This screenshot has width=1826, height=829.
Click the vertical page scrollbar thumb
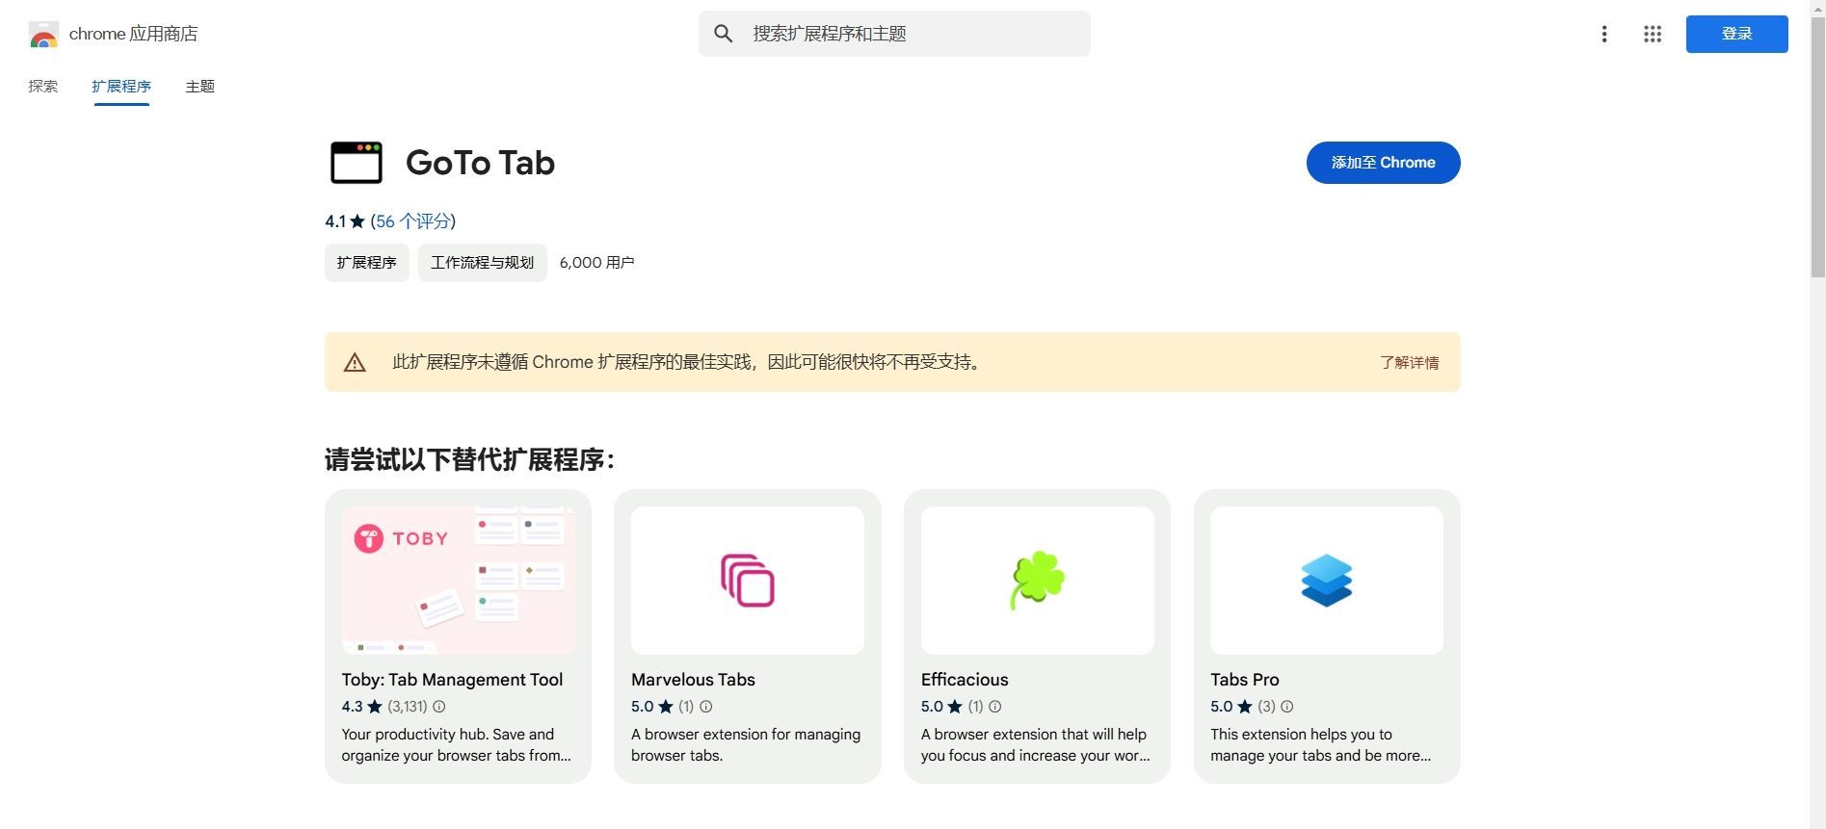[1817, 147]
